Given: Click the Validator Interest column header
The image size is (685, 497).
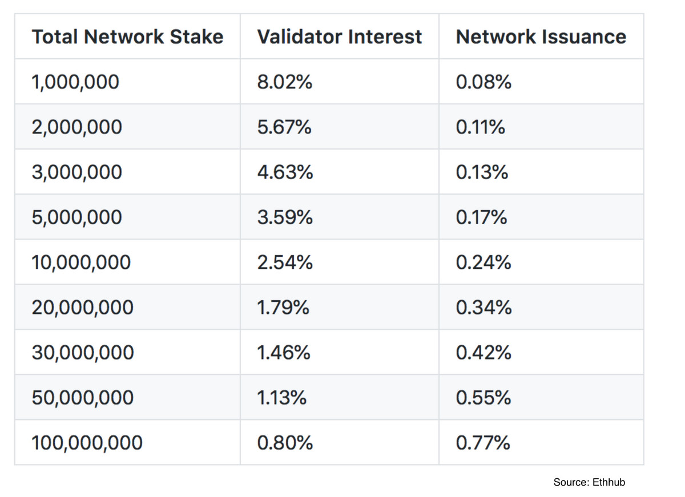Looking at the screenshot, I should (x=340, y=37).
